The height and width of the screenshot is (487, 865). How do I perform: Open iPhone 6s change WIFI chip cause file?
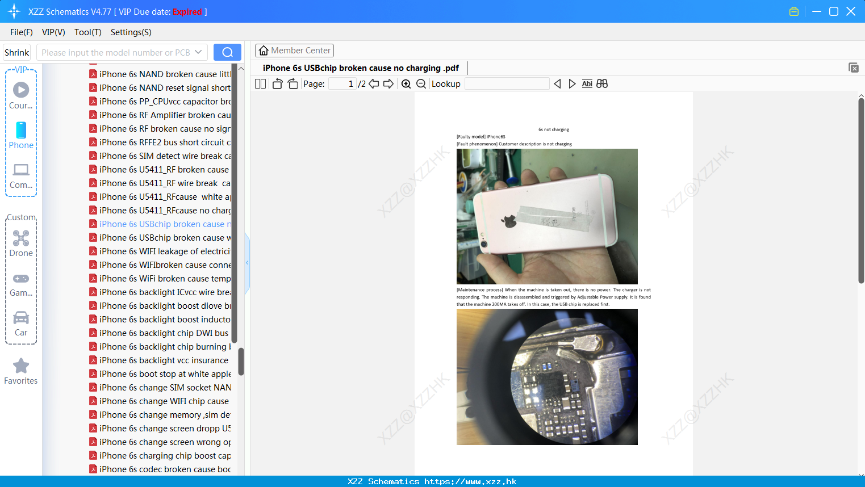tap(159, 401)
